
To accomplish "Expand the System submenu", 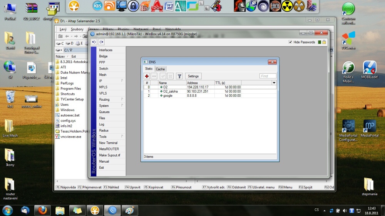I will click(x=111, y=106).
